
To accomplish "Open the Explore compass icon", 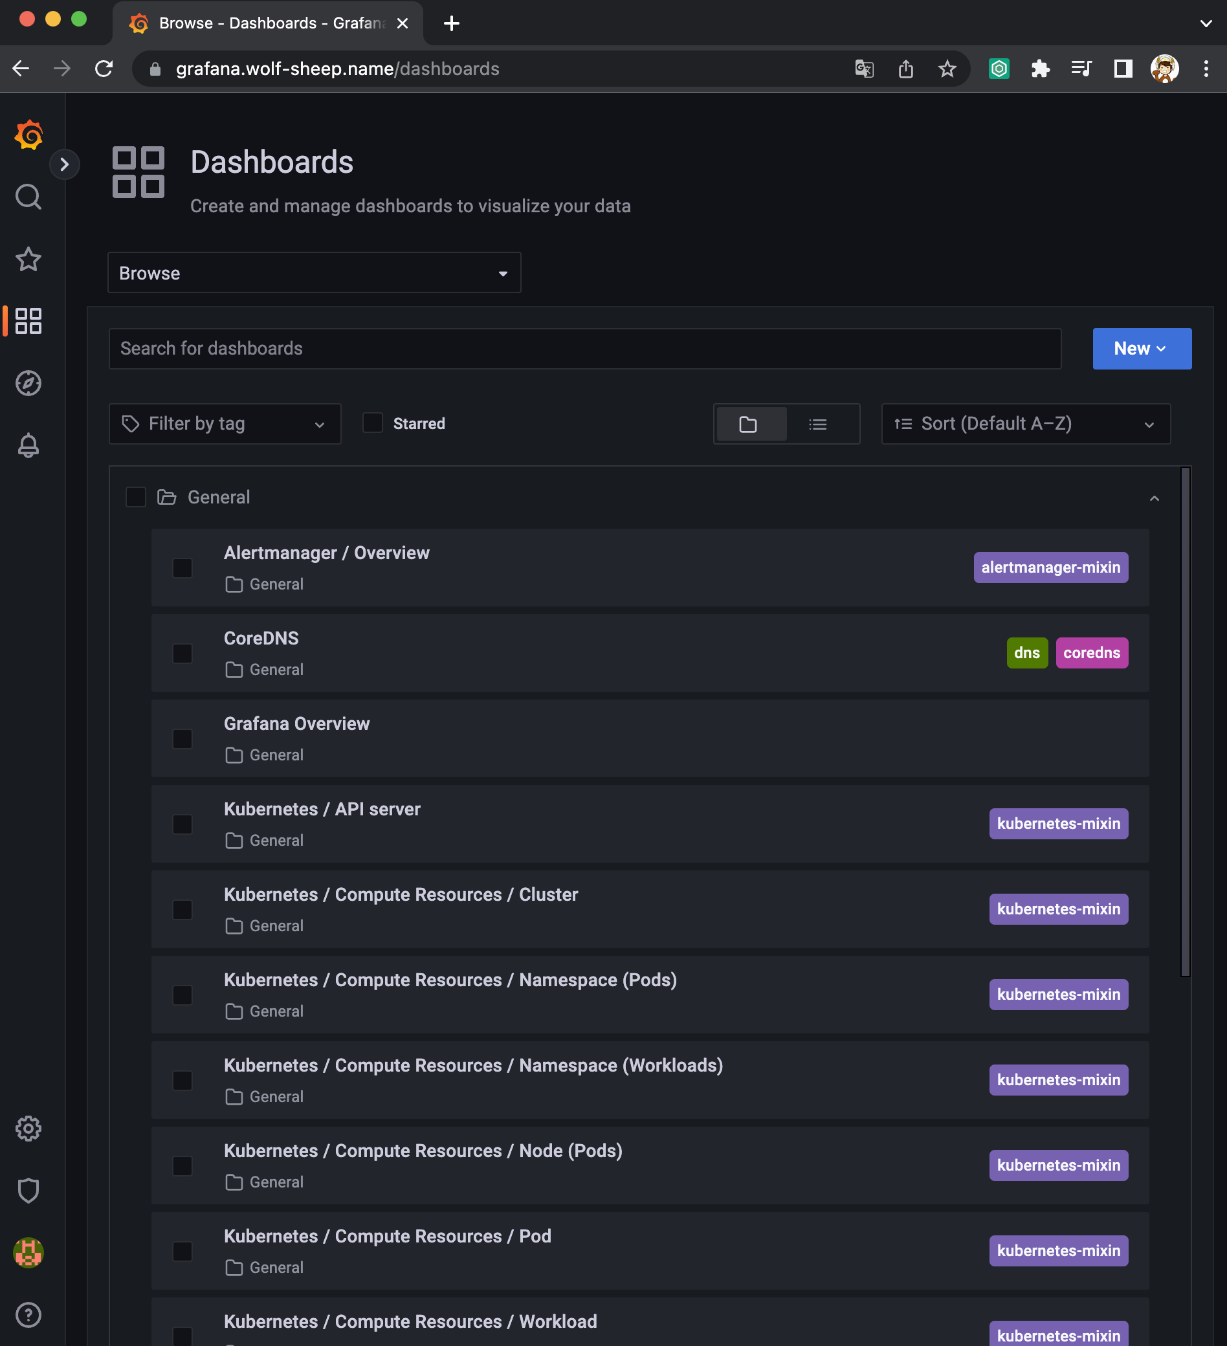I will (28, 383).
